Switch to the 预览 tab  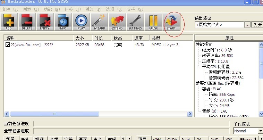coord(10,138)
